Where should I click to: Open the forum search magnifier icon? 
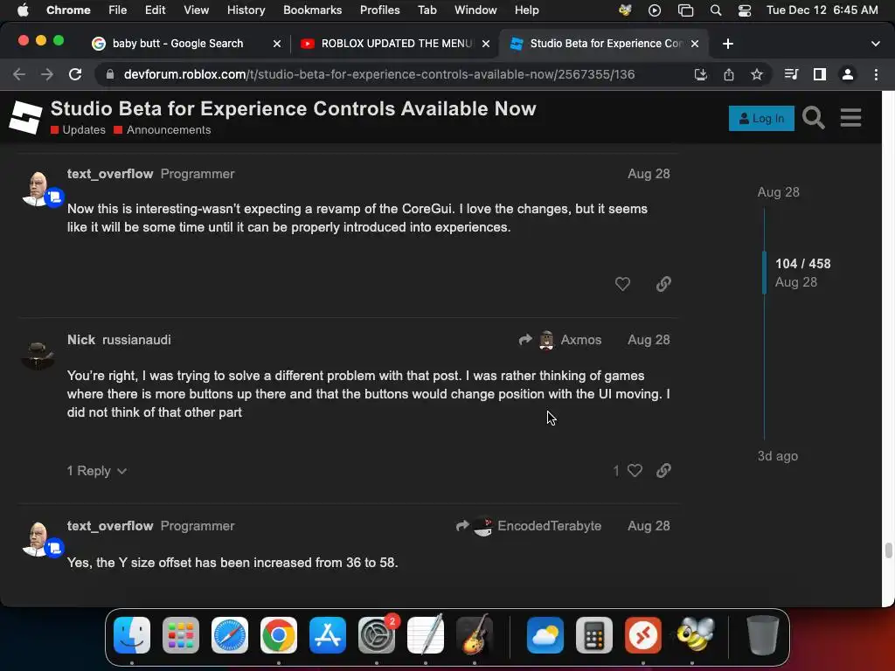[814, 118]
